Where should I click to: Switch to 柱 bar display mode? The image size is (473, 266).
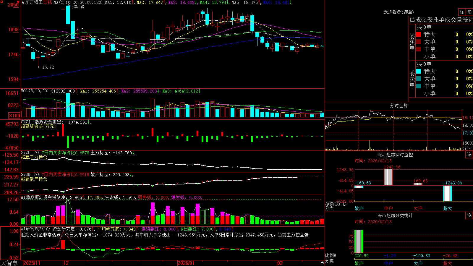[462, 12]
